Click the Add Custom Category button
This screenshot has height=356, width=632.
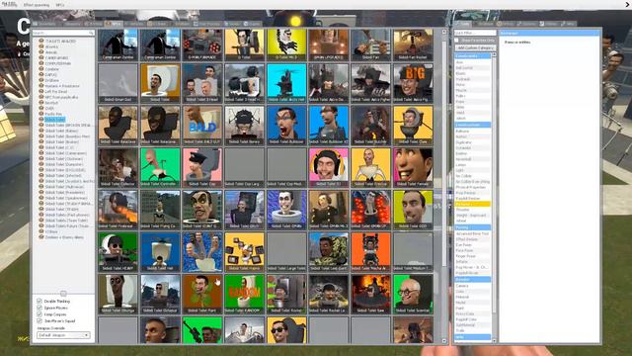(475, 47)
